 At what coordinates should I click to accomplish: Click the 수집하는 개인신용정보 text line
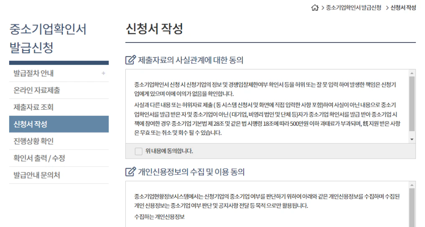point(159,217)
